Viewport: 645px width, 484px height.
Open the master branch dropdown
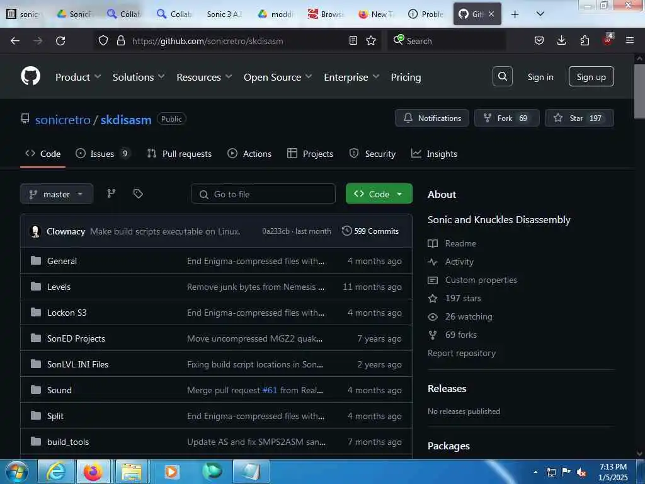click(x=57, y=194)
